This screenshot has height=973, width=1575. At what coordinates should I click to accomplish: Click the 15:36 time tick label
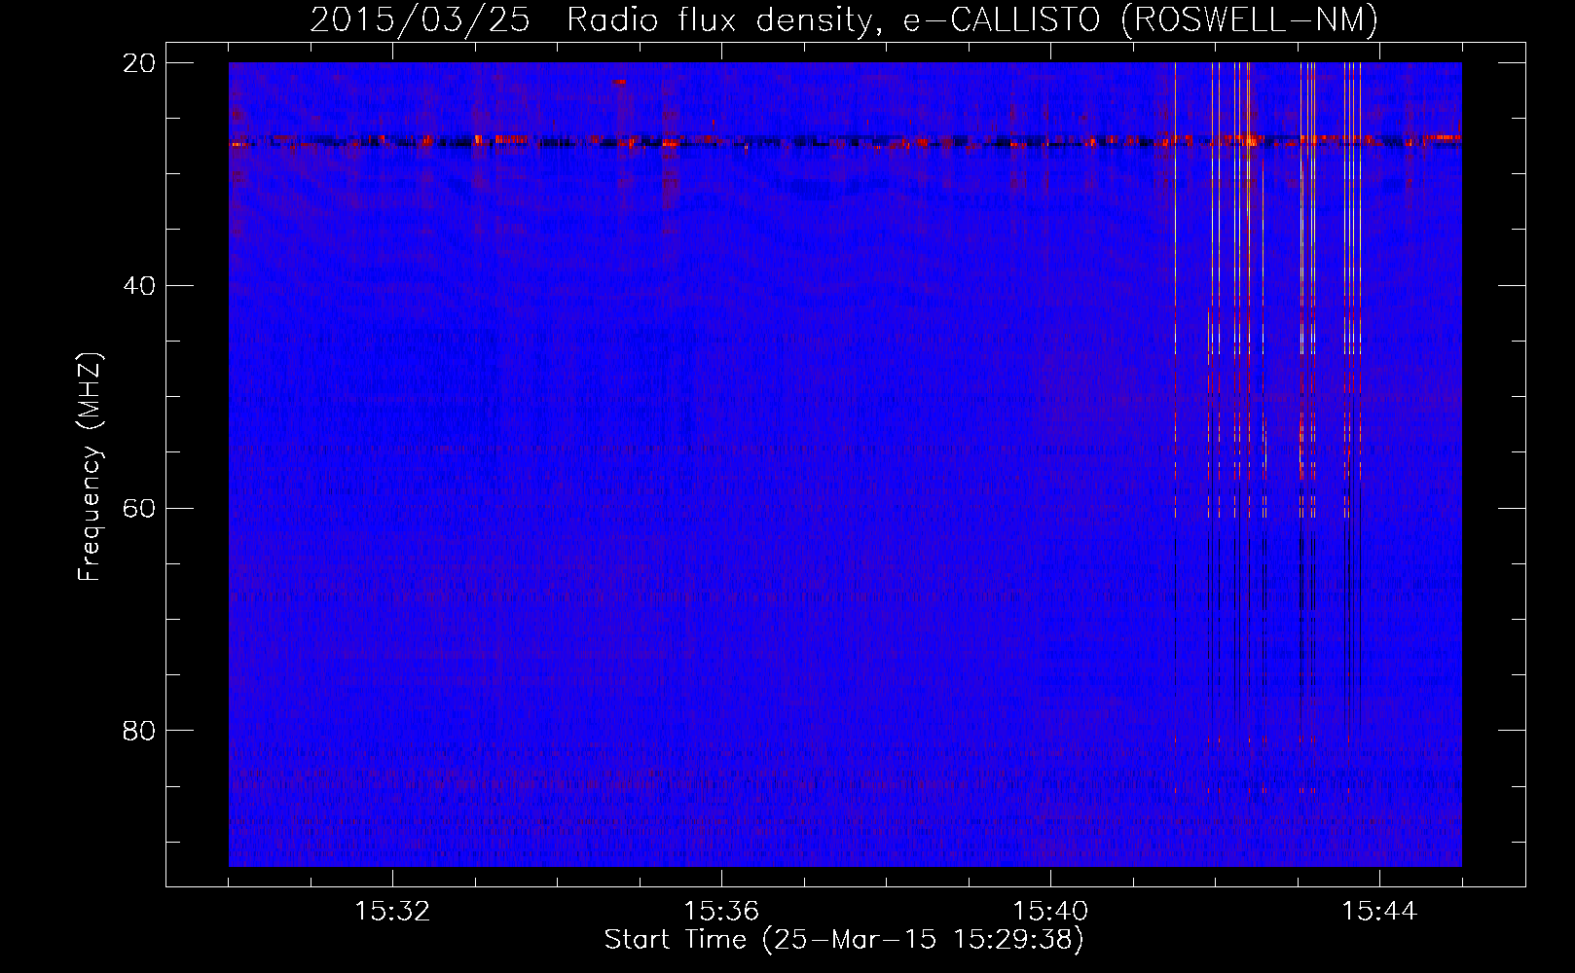(x=721, y=912)
